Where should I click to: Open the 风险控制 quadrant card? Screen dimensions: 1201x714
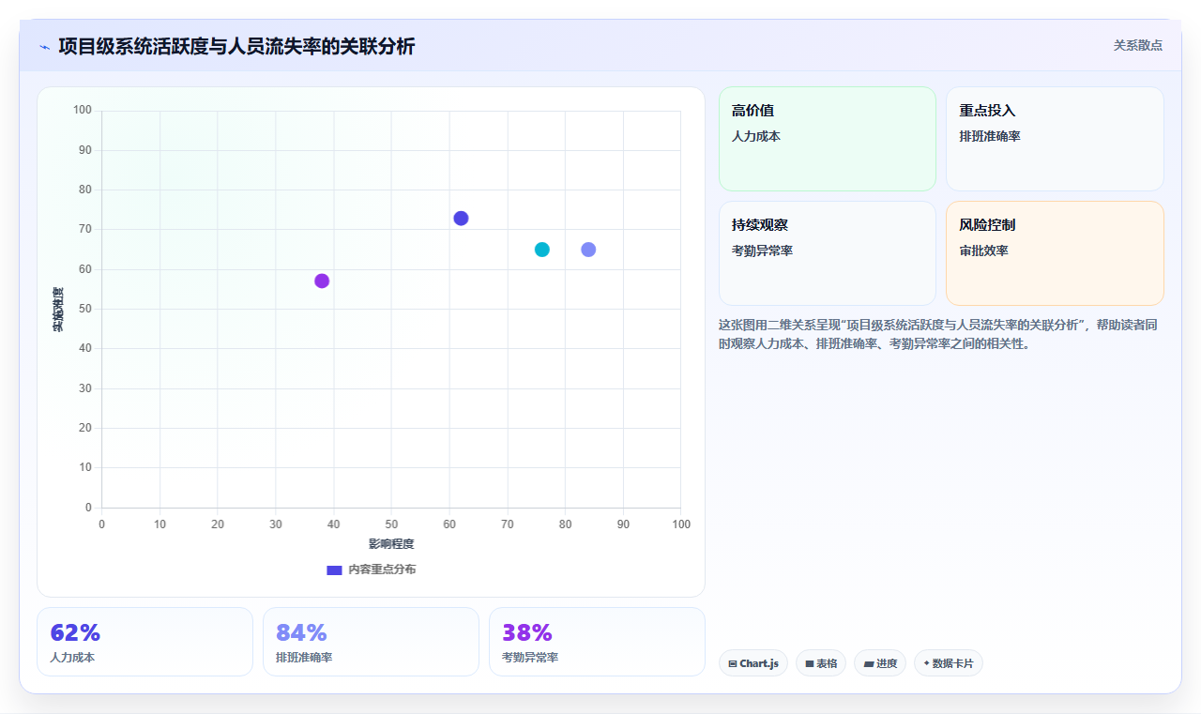(1055, 253)
